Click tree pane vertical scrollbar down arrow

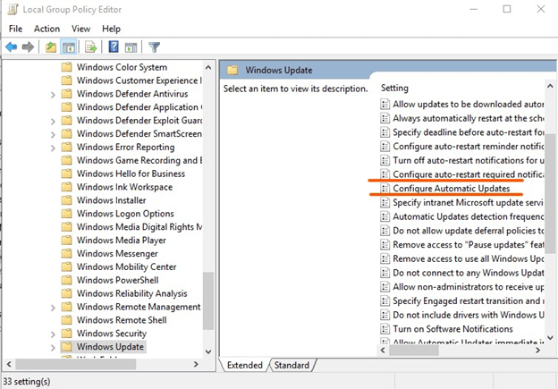pyautogui.click(x=208, y=351)
